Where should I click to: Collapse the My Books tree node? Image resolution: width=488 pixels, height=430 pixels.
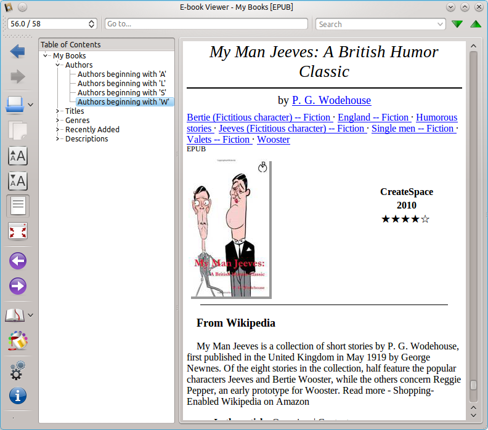pos(46,55)
